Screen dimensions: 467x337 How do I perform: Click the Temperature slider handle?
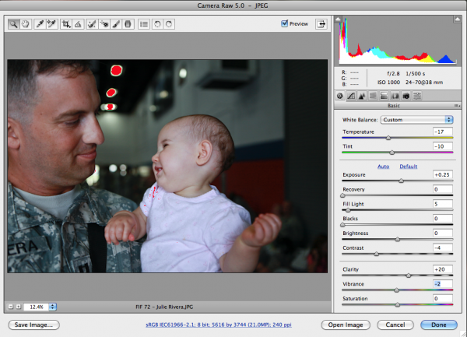pos(388,138)
